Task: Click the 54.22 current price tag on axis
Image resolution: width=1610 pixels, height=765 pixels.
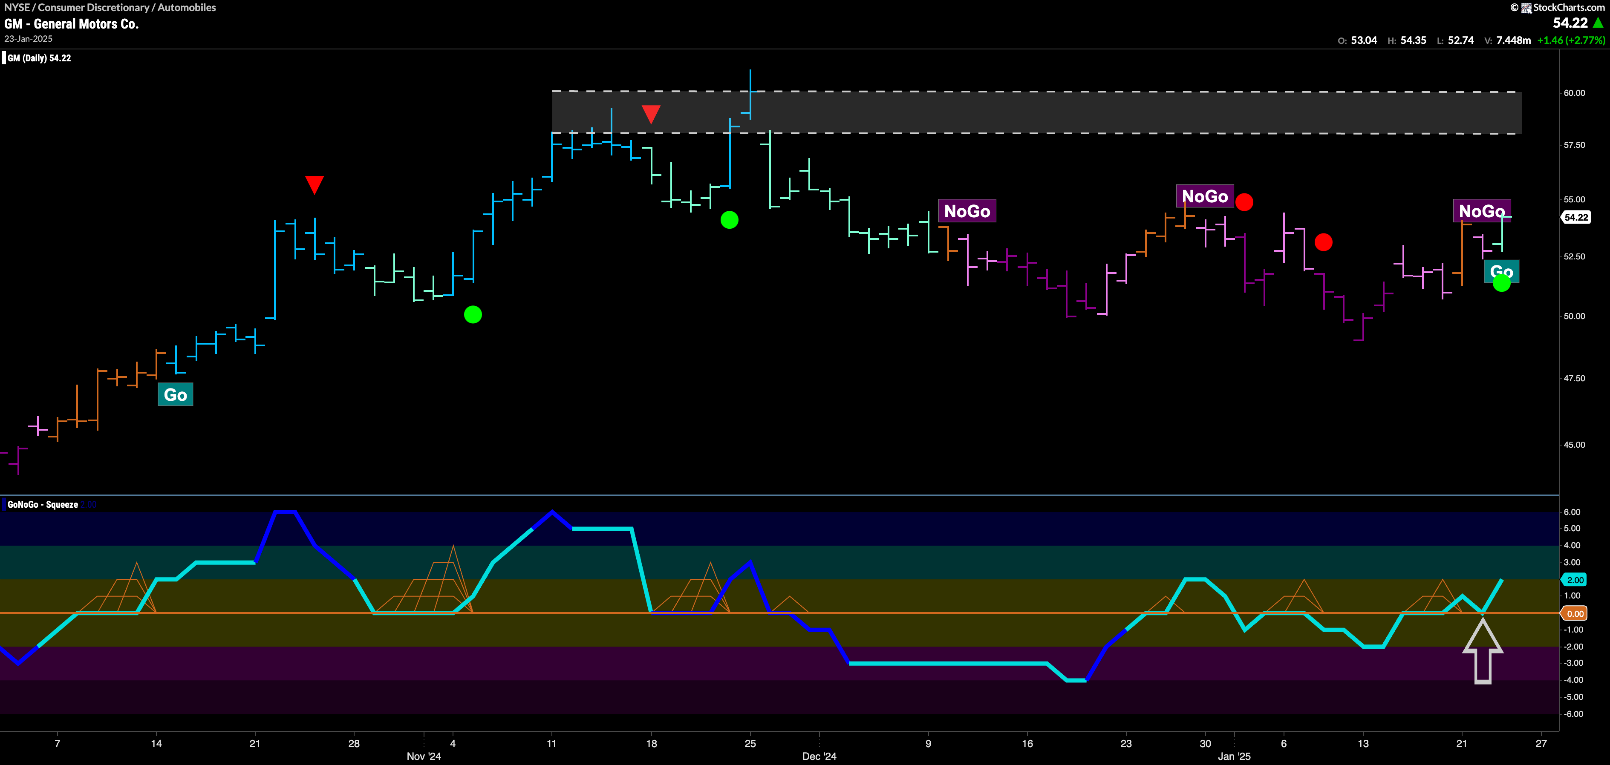Action: [x=1575, y=217]
